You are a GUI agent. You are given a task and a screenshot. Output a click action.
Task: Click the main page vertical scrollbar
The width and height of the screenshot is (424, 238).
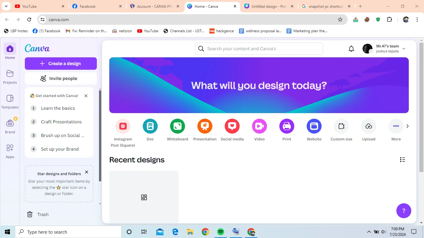[421, 107]
